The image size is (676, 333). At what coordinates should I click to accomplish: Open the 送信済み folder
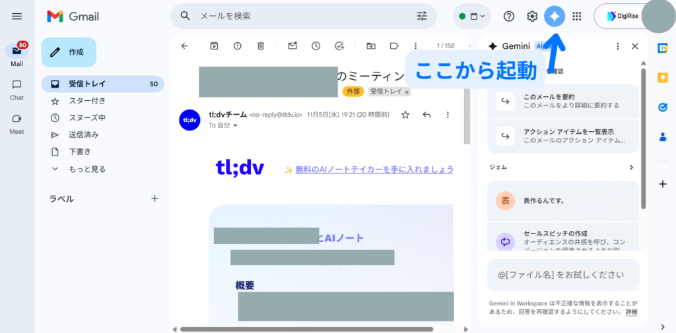tap(83, 135)
